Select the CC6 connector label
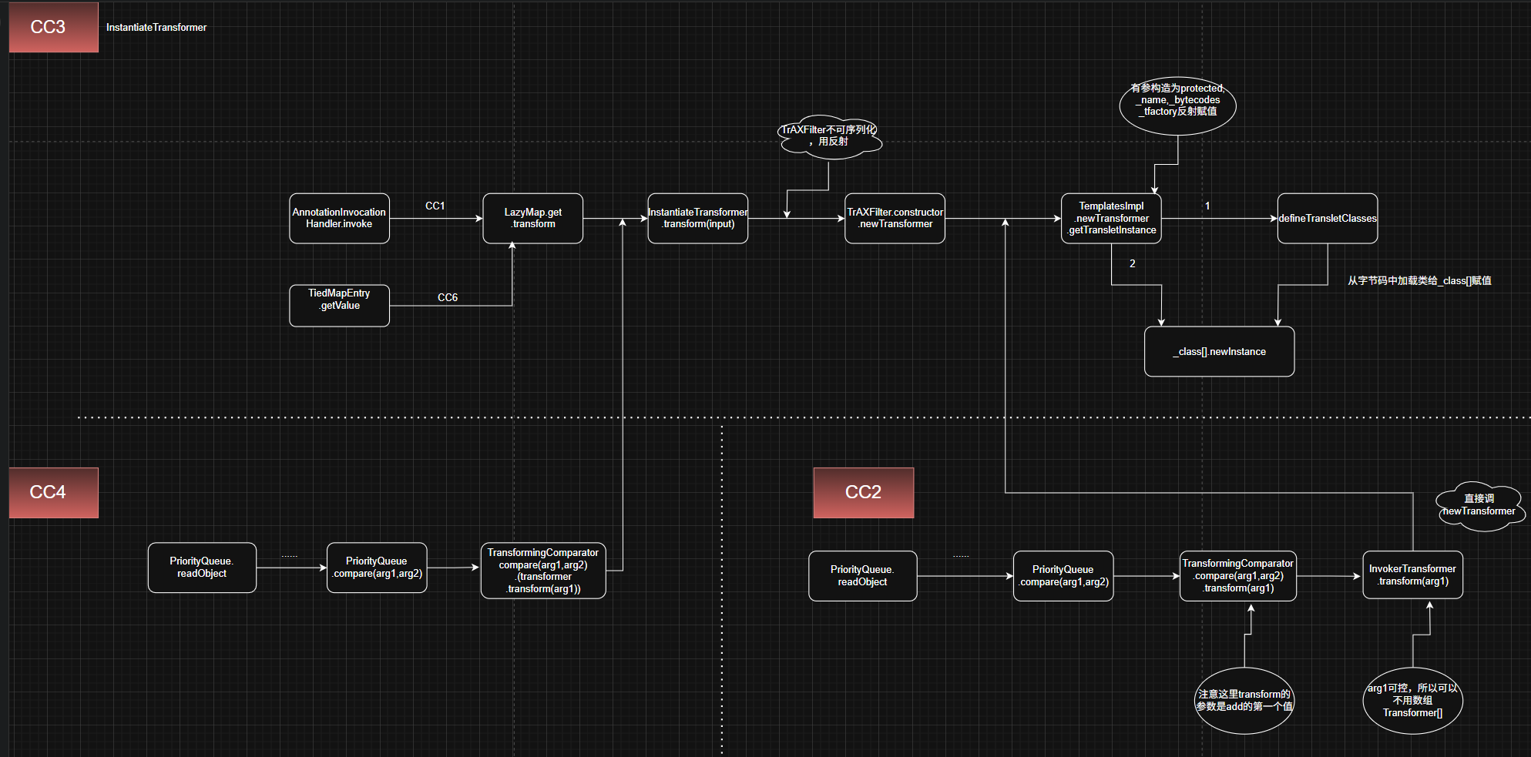 point(448,297)
